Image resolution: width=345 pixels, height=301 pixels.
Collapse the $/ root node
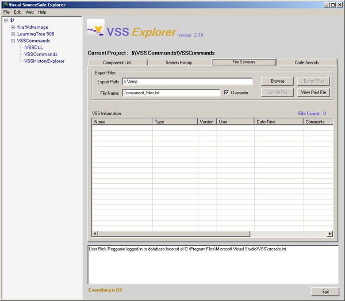pyautogui.click(x=6, y=21)
